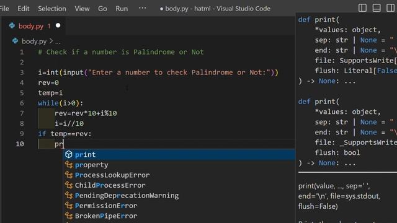Select the ProcessLookupError suggestion
The width and height of the screenshot is (397, 223).
click(x=179, y=175)
